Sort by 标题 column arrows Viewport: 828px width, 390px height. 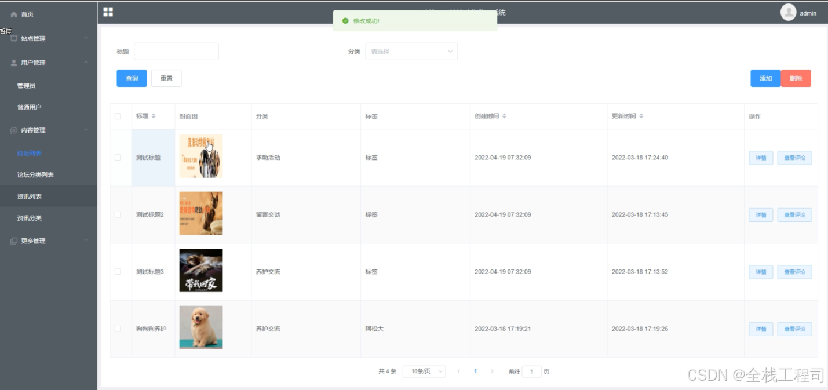pos(154,116)
